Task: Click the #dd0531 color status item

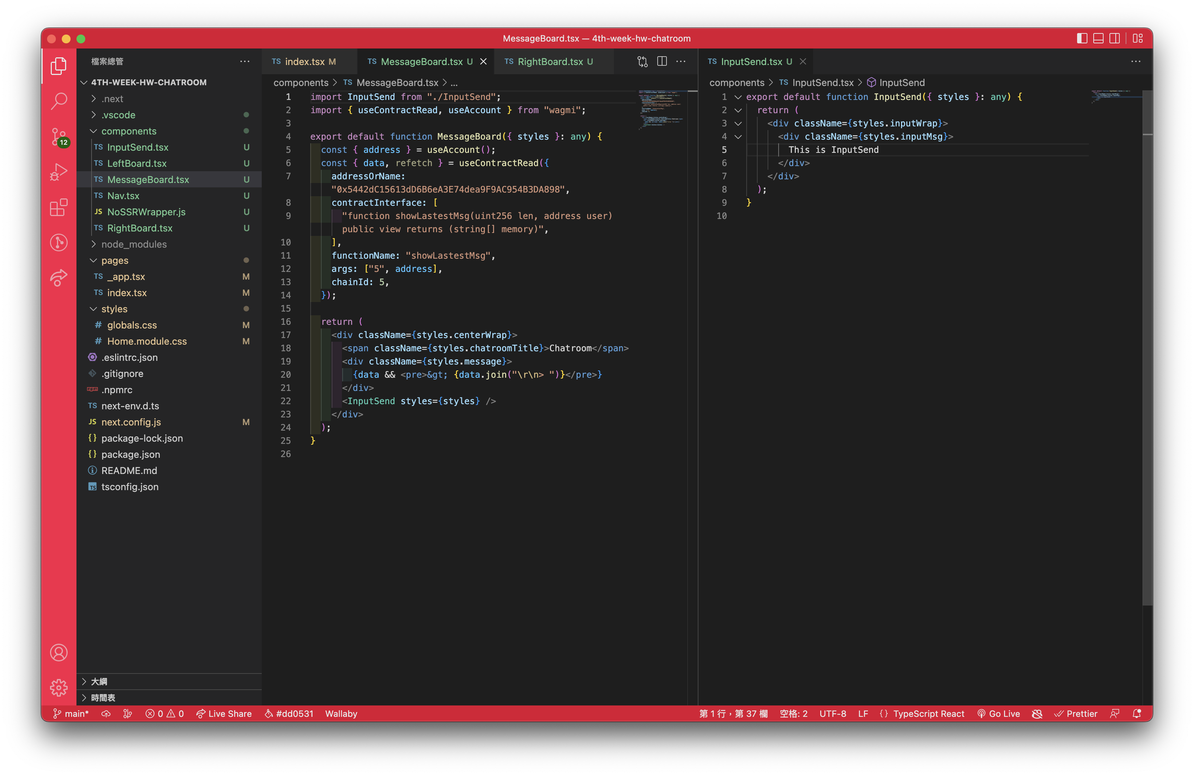Action: [x=289, y=713]
